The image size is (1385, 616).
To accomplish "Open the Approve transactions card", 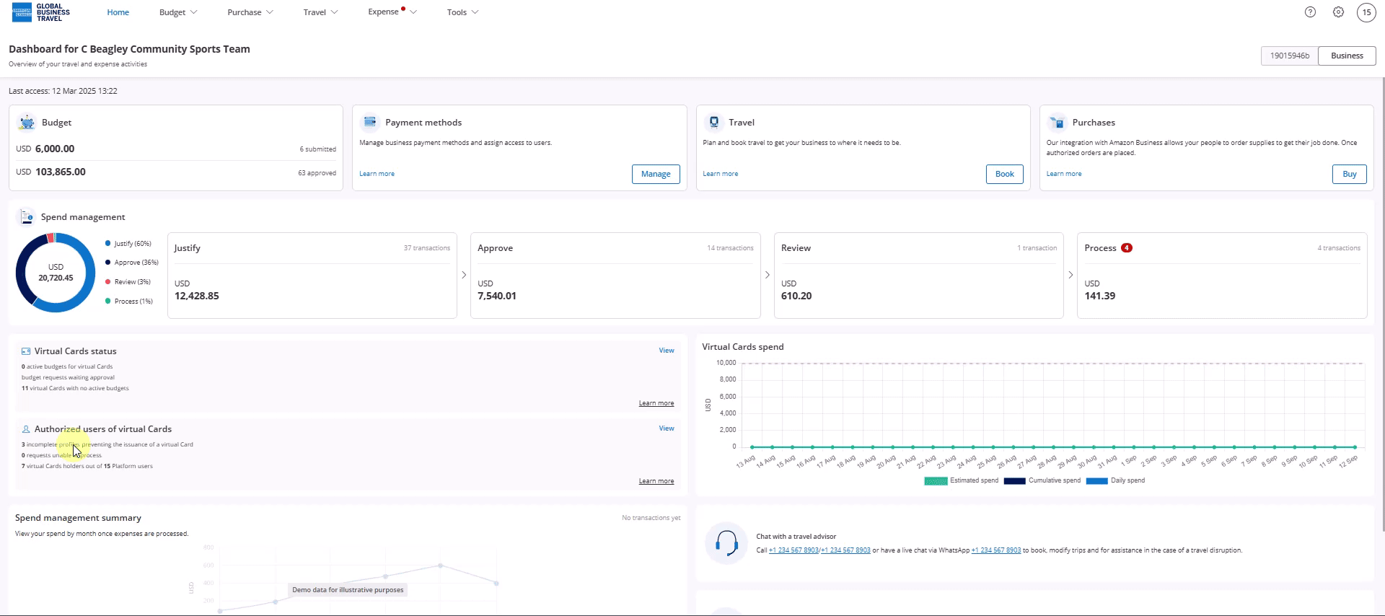I will click(x=615, y=275).
